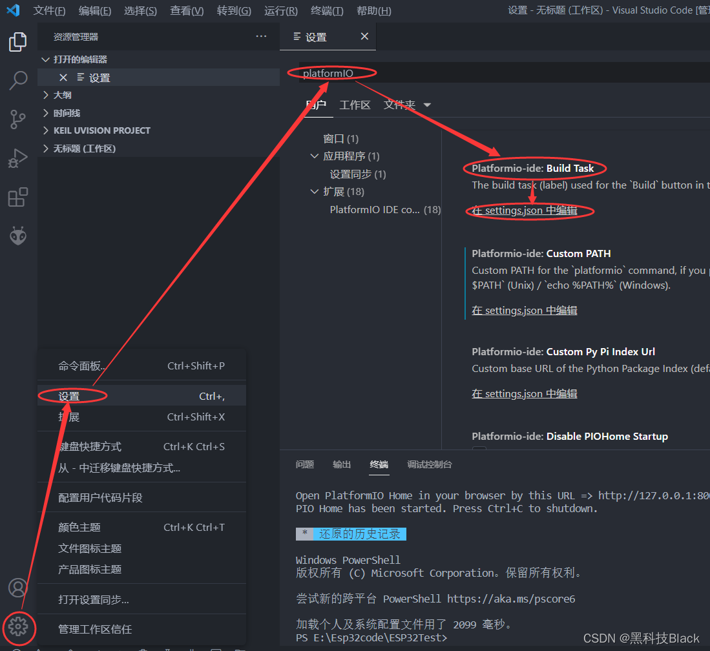Viewport: 710px width, 651px height.
Task: Open the 文件(F) menu
Action: point(49,10)
